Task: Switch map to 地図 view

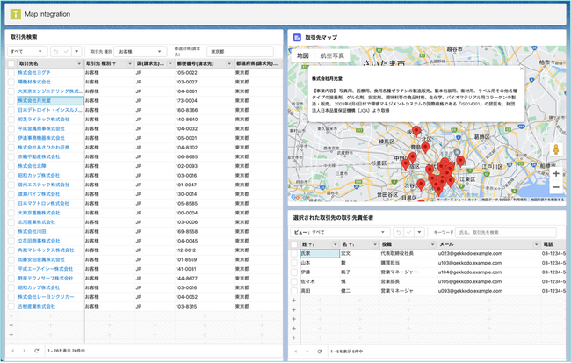Action: (303, 55)
